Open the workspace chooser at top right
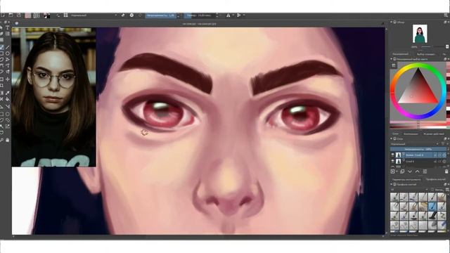450x253 pixels. 446,15
